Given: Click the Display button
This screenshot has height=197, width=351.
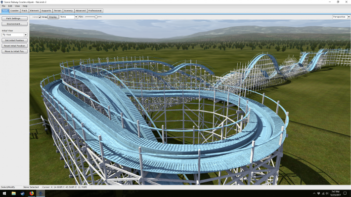Looking at the screenshot, I should tap(53, 17).
